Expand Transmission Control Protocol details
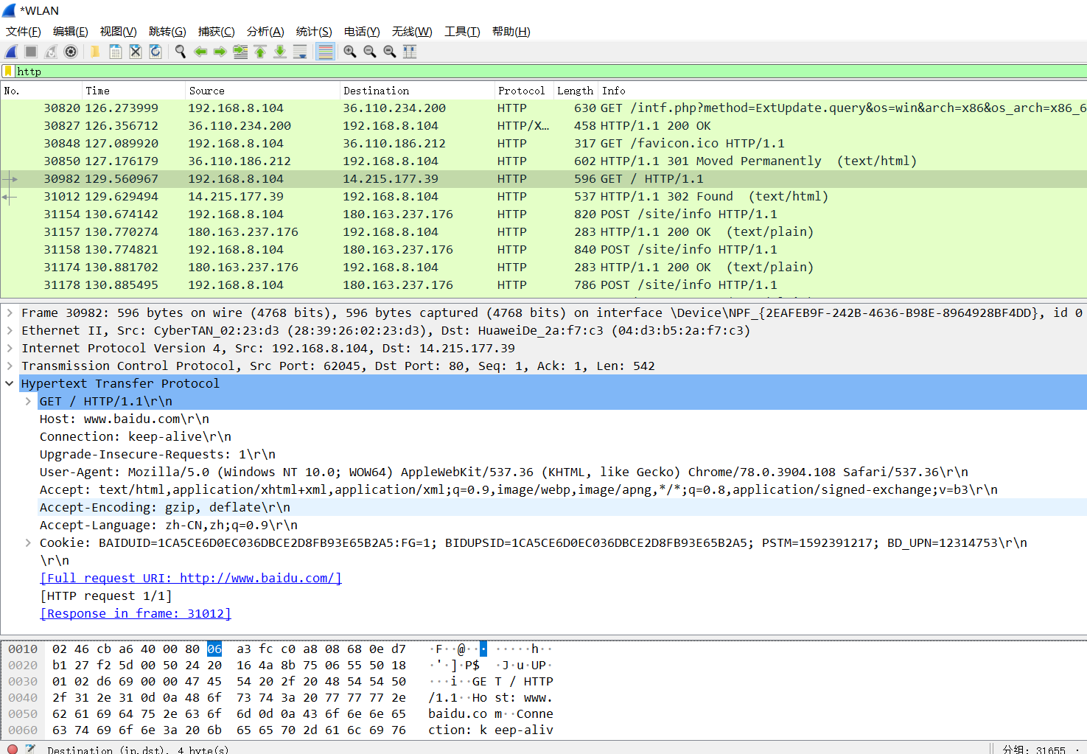The height and width of the screenshot is (754, 1087). (10, 366)
